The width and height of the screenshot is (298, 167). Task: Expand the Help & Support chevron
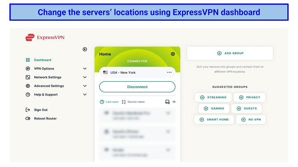tap(85, 94)
